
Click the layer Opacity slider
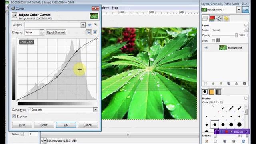pos(225,35)
